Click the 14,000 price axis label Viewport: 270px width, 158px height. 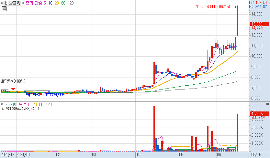pyautogui.click(x=257, y=14)
